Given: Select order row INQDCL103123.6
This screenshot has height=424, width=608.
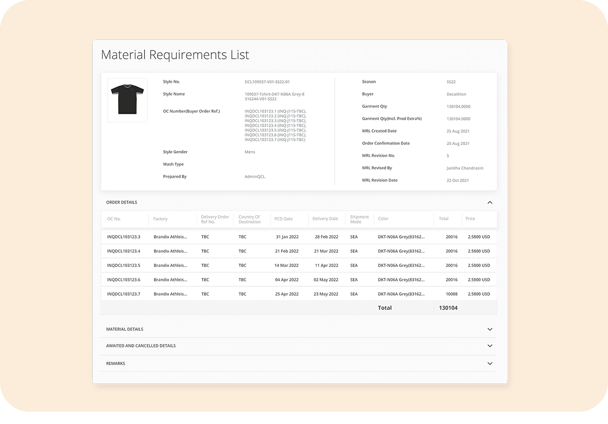Looking at the screenshot, I should [124, 280].
